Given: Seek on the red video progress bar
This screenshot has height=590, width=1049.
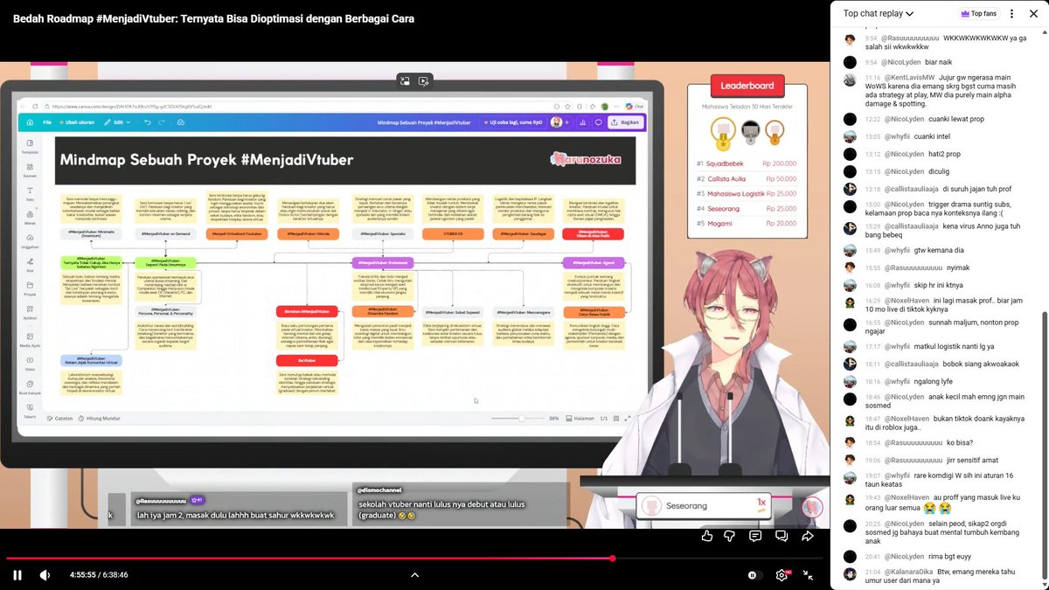Looking at the screenshot, I should point(309,558).
